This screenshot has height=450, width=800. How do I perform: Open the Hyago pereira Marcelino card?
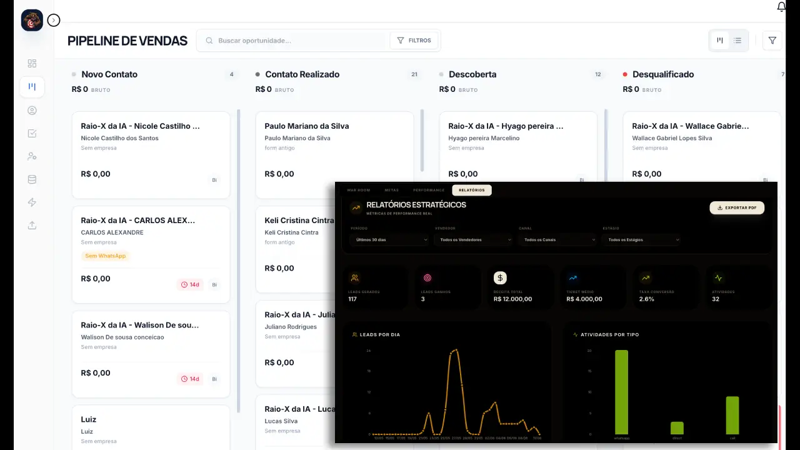click(x=518, y=147)
